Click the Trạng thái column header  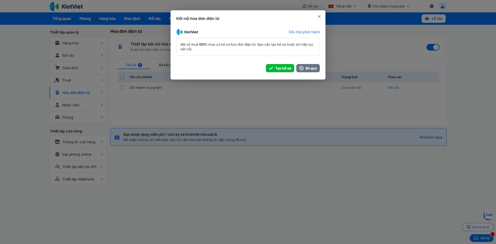(349, 77)
